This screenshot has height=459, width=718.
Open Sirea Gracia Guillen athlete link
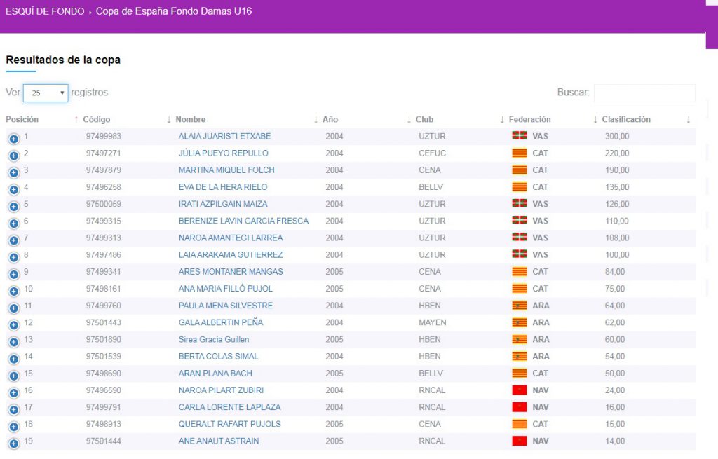click(214, 339)
